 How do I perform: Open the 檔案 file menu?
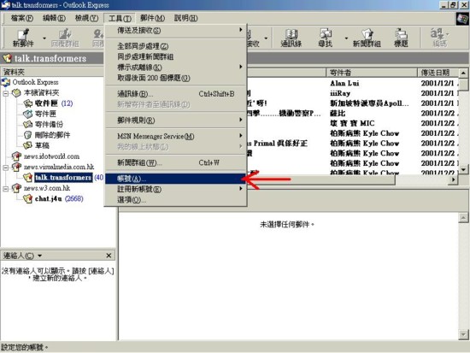pos(22,18)
